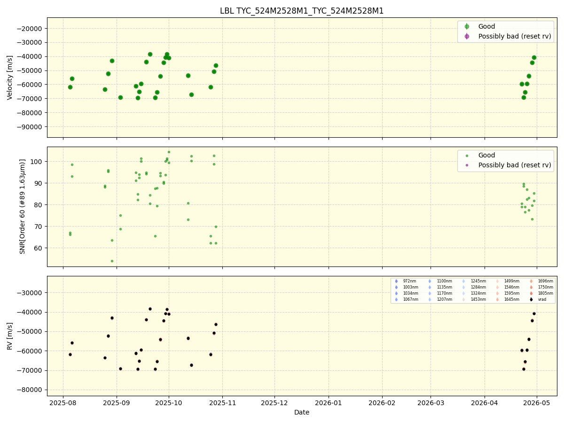Click the −80000 tick on RV axis
The width and height of the screenshot is (564, 423).
[x=31, y=390]
